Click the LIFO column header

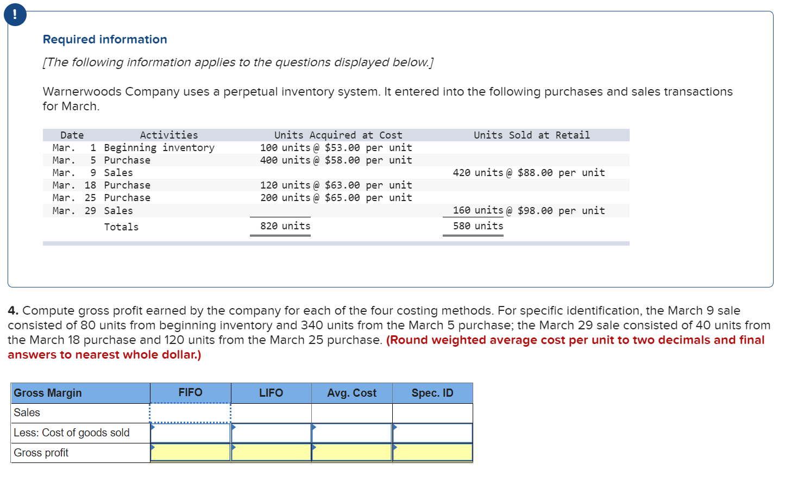coord(271,393)
